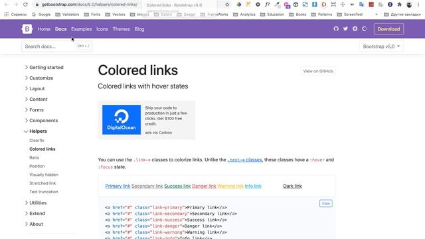425x239 pixels.
Task: Expand the Getting started sidebar section
Action: 44,67
